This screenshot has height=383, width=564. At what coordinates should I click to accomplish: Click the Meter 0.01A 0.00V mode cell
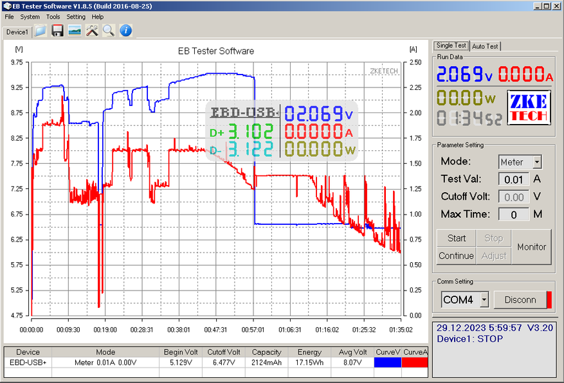[x=105, y=362]
